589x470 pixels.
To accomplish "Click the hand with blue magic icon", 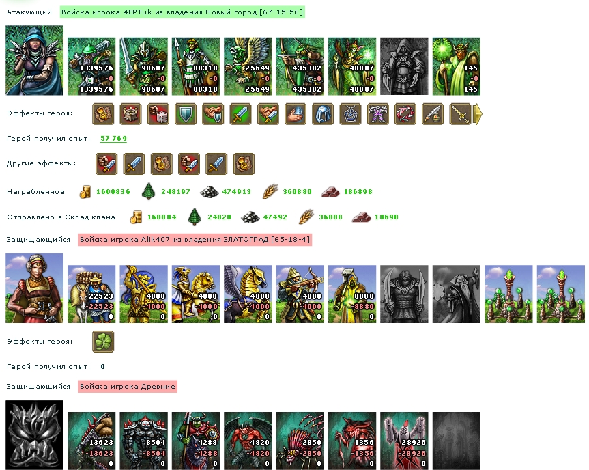I will point(296,114).
